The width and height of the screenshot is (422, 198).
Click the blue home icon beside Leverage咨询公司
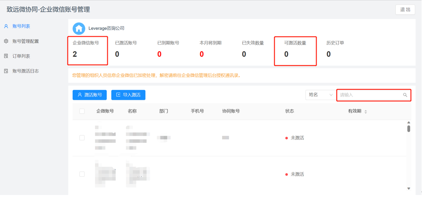pyautogui.click(x=79, y=29)
